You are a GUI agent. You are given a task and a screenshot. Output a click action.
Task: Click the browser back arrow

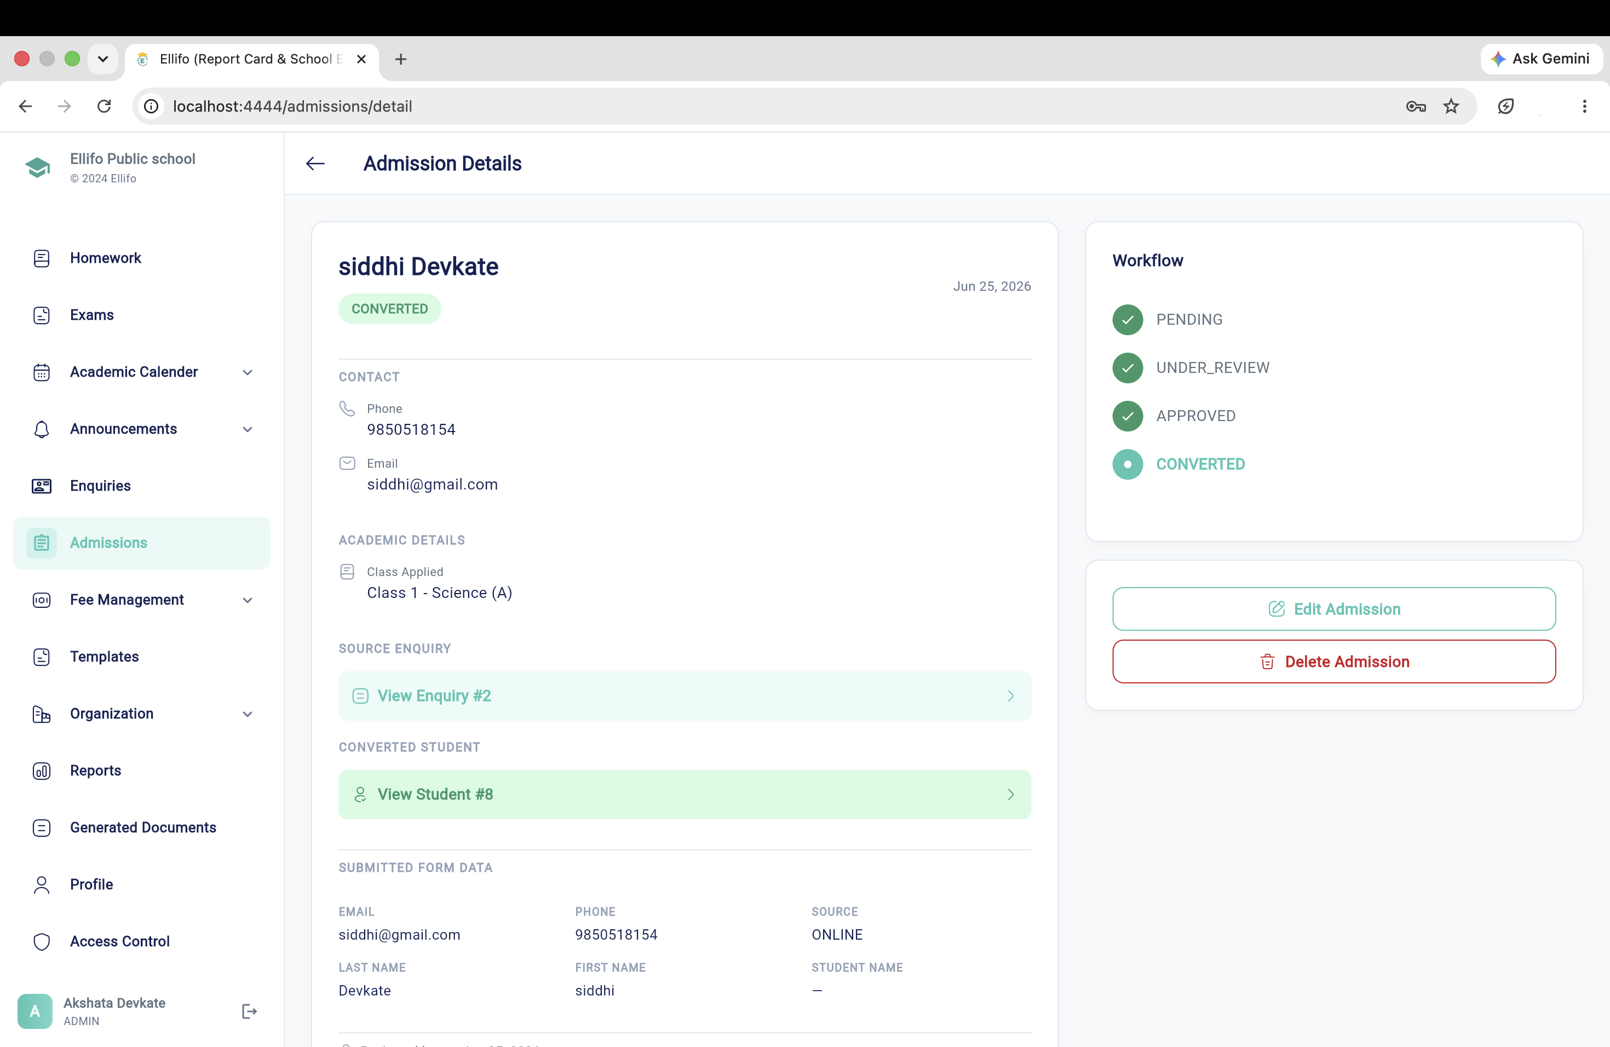pyautogui.click(x=25, y=106)
